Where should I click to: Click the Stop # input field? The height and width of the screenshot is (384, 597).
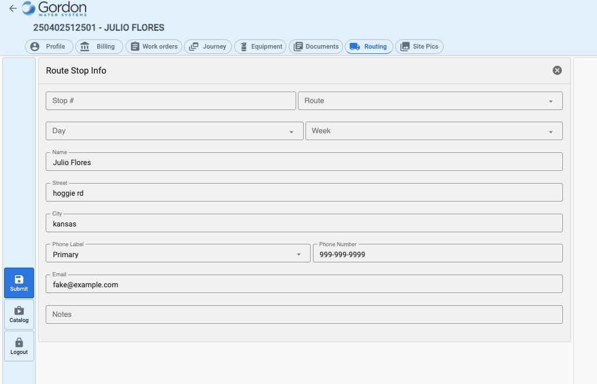pos(171,101)
